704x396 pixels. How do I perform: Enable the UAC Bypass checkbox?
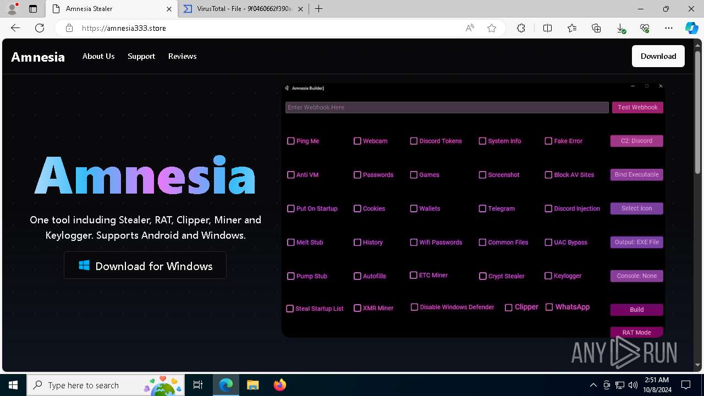coord(548,242)
